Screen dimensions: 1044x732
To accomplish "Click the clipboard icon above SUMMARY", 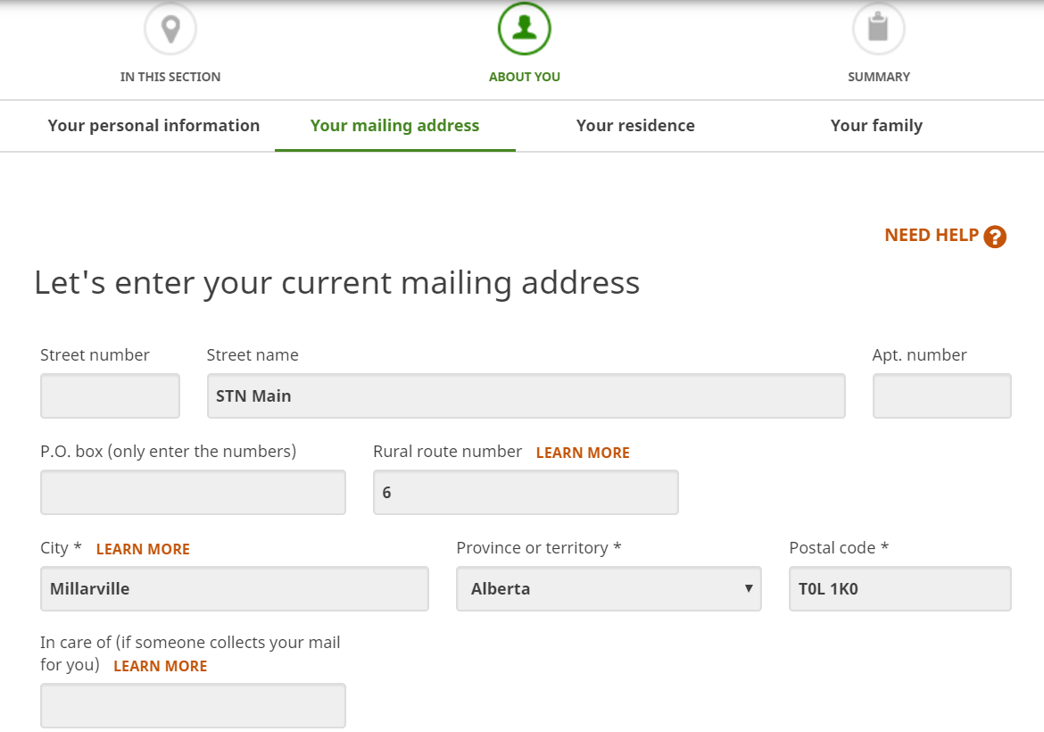I will point(878,29).
